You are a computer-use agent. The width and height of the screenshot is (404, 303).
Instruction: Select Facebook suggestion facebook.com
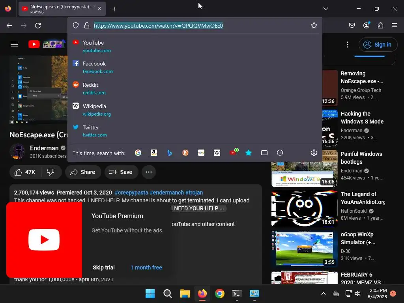pyautogui.click(x=195, y=67)
